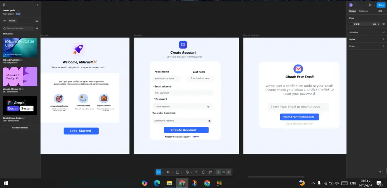Open the Figma main menu
This screenshot has height=188, width=387.
(x=5, y=5)
